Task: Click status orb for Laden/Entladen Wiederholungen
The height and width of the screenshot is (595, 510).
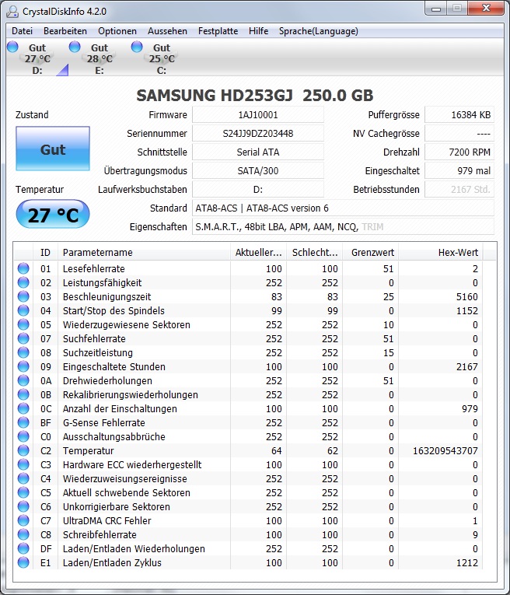Action: point(23,548)
